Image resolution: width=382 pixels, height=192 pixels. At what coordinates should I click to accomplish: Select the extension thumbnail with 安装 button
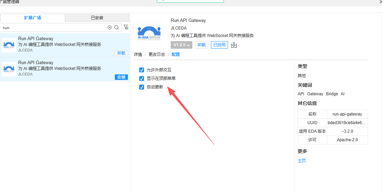[9, 69]
